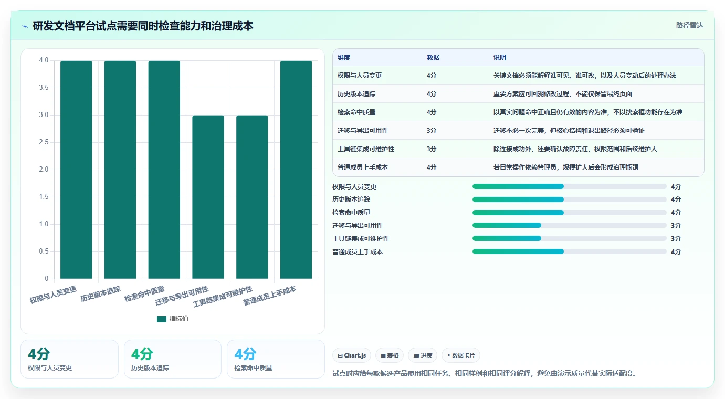This screenshot has width=725, height=399.
Task: Open the 历史版本追踪 4分 summary card
Action: point(173,359)
